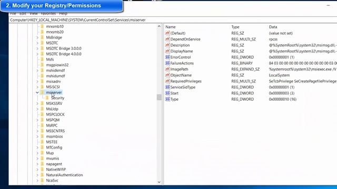Viewport: 337px width, 189px height.
Task: Click the rpcss data value
Action: point(273,39)
